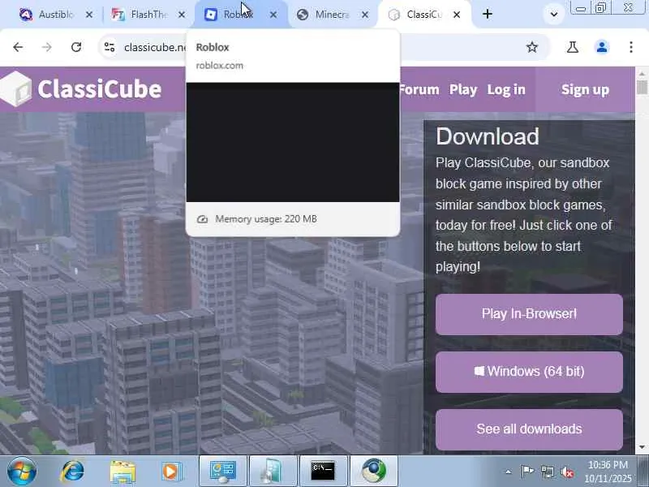Show hidden system tray icons
Screen dimensions: 649x487
tap(509, 472)
